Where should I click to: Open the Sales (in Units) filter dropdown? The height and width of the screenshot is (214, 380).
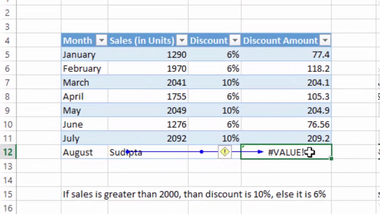tap(182, 41)
